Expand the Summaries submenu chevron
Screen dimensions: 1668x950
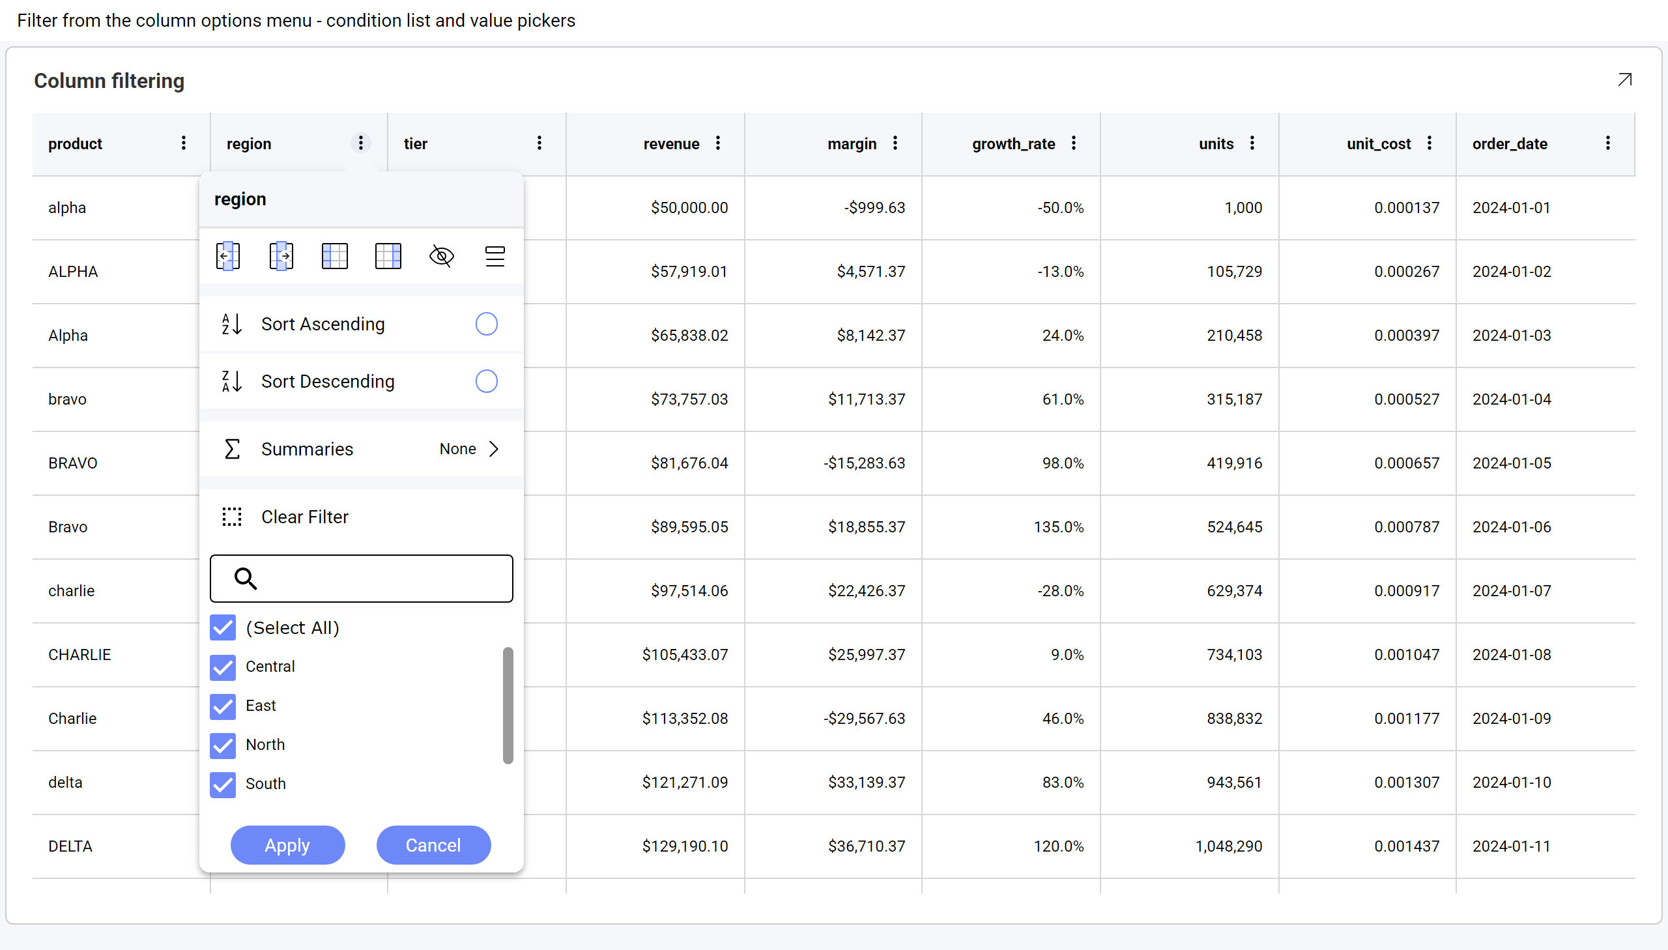[494, 449]
